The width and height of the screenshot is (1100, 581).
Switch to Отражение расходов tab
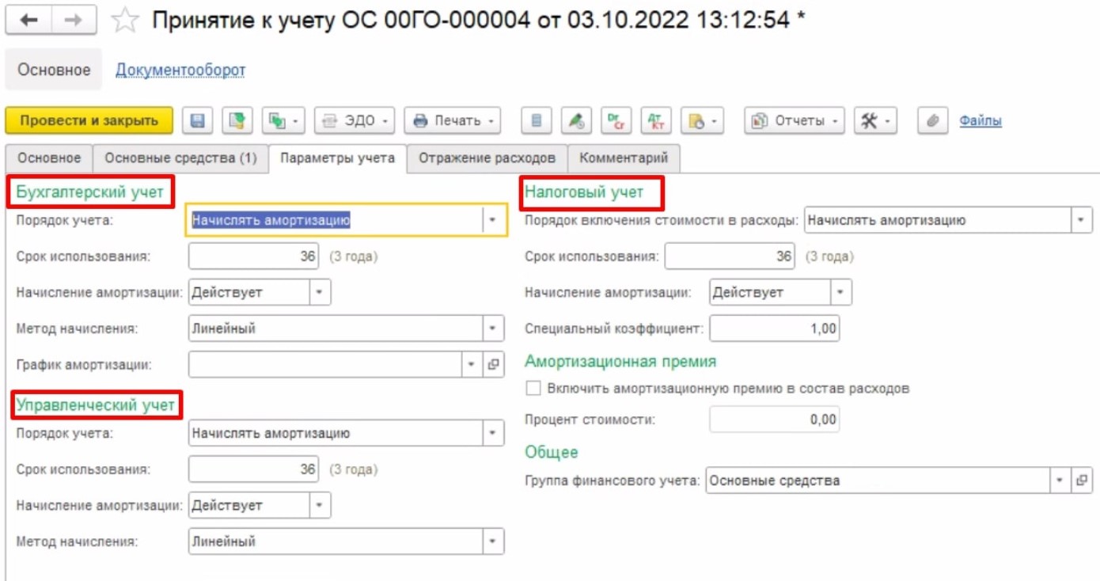pos(487,158)
